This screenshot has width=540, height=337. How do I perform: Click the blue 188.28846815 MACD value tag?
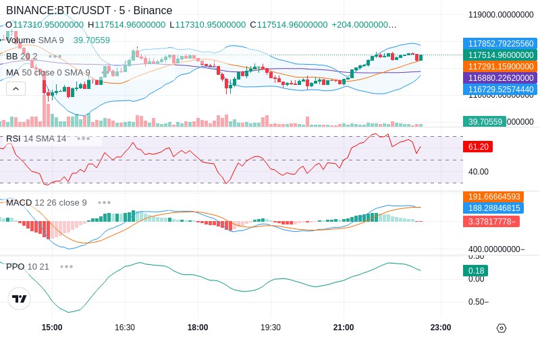(493, 208)
